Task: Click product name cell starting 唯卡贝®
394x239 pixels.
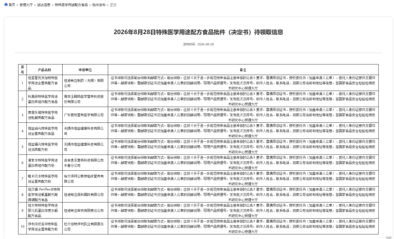Action: pos(45,179)
